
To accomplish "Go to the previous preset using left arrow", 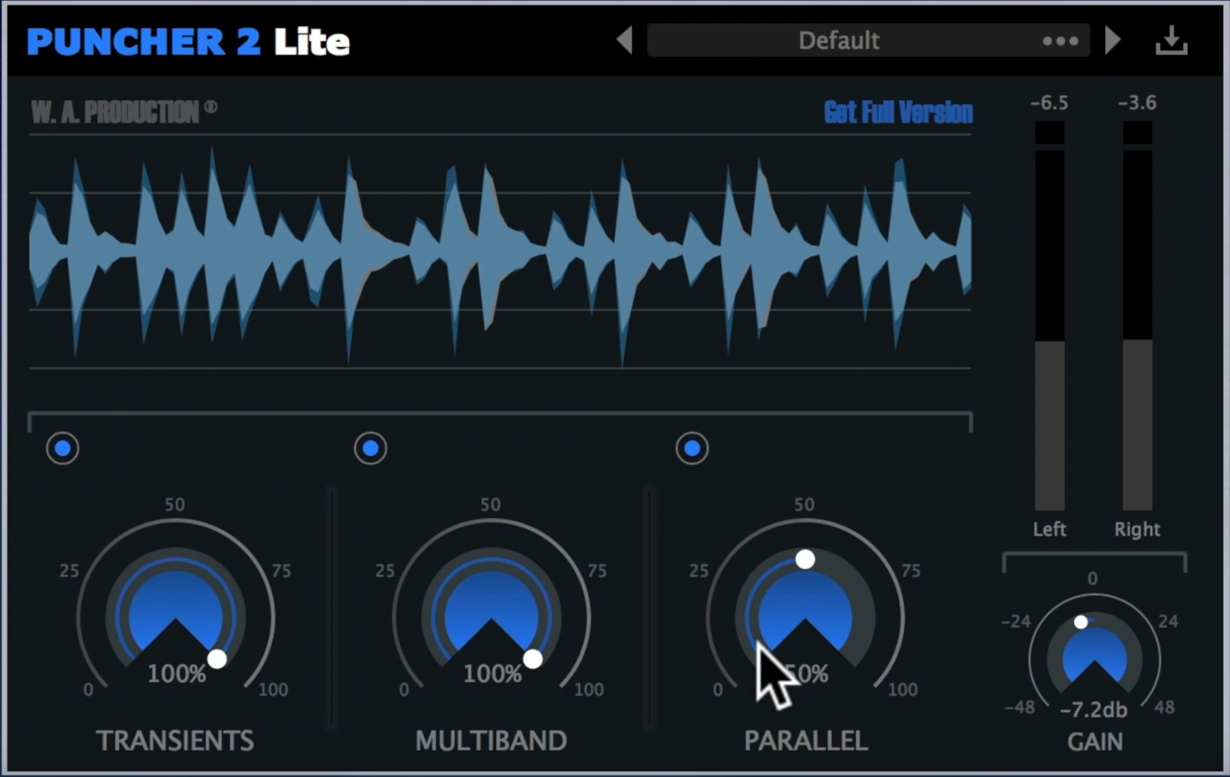I will coord(625,40).
